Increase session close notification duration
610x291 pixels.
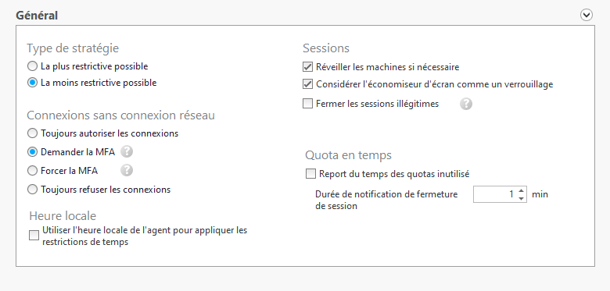click(x=522, y=190)
